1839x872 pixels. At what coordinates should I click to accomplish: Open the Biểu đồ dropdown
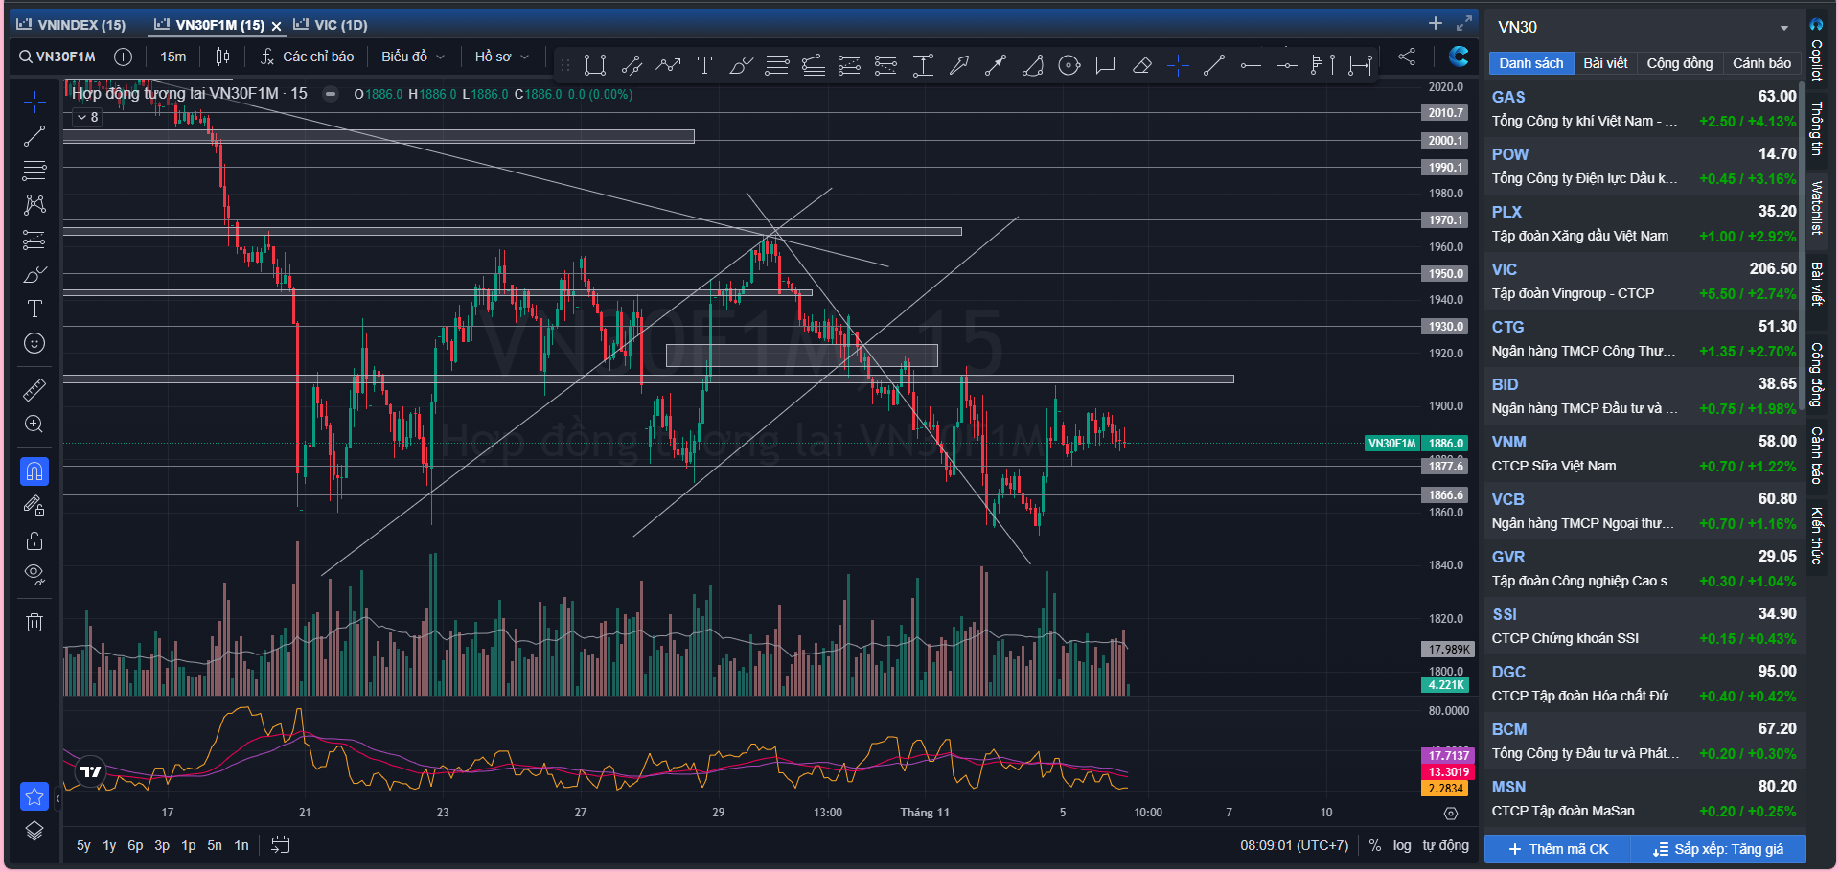pyautogui.click(x=413, y=57)
